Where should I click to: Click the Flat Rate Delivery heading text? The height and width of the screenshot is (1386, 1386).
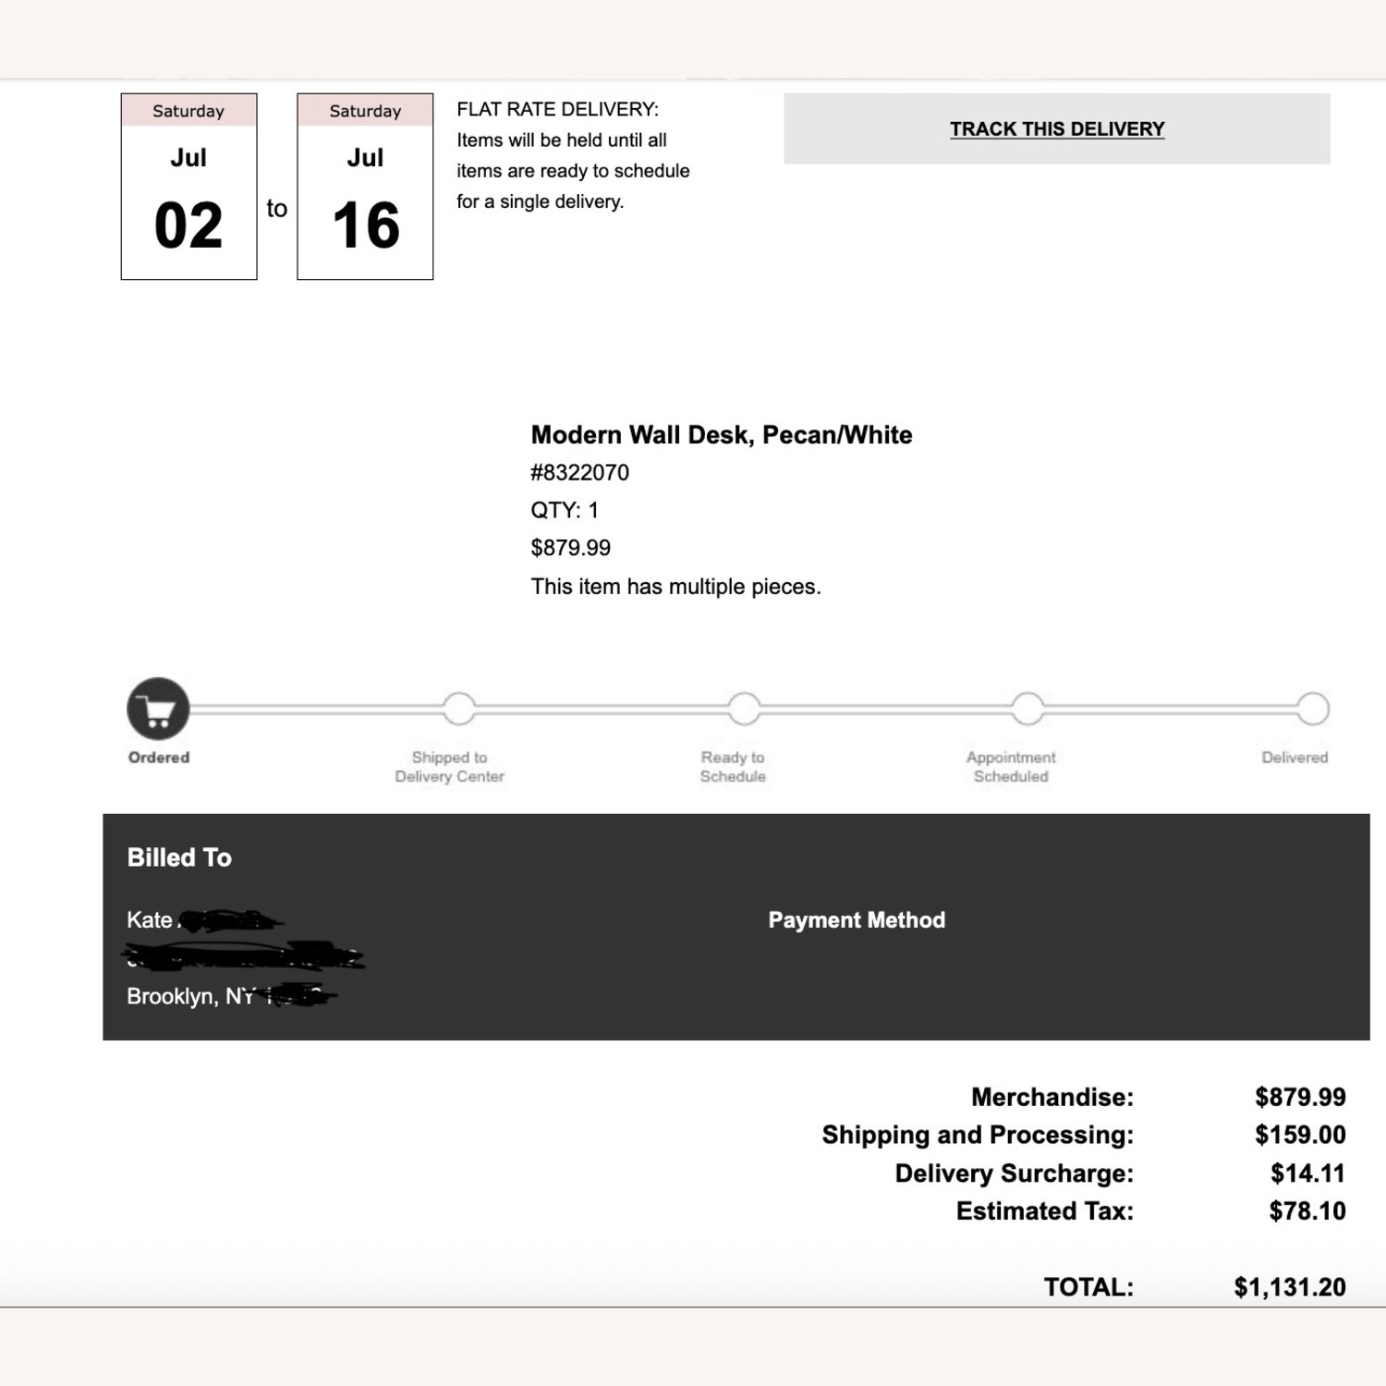click(557, 110)
